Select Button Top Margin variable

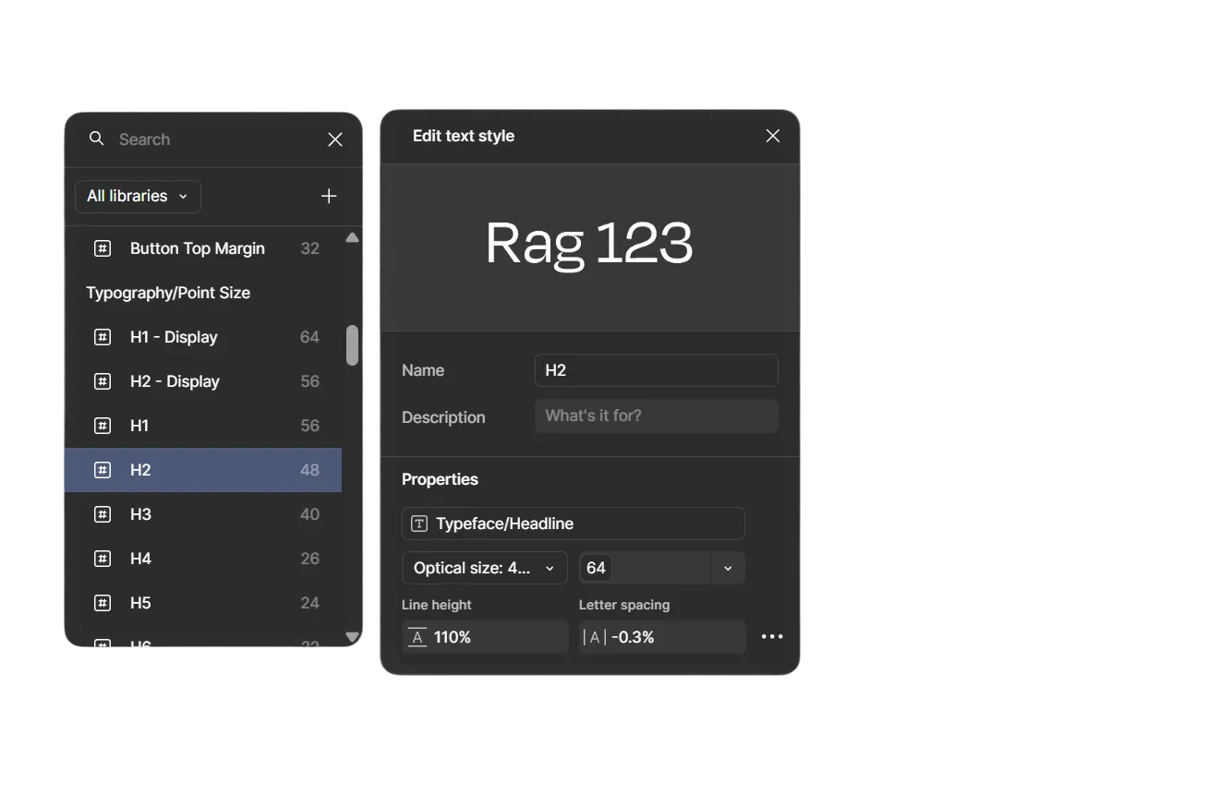click(x=203, y=248)
